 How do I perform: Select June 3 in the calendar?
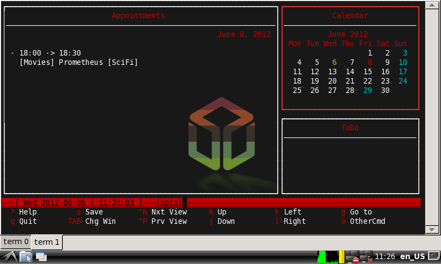[x=405, y=53]
